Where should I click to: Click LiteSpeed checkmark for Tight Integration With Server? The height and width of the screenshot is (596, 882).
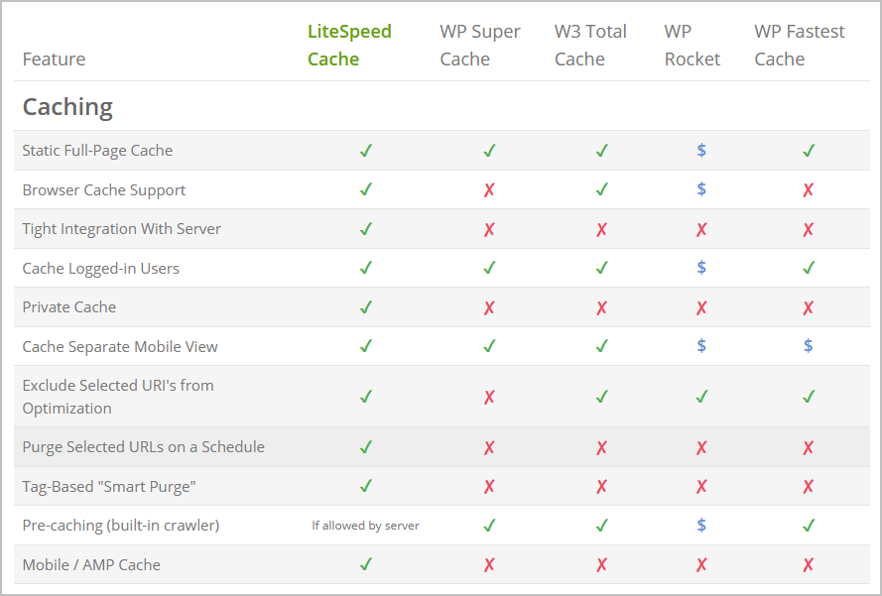[366, 229]
